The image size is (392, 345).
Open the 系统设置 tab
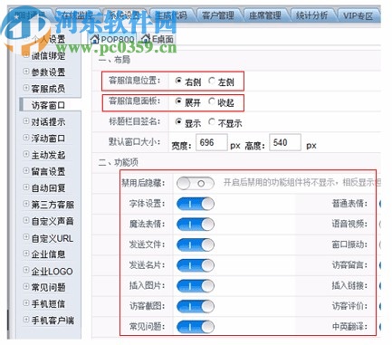[x=124, y=15]
